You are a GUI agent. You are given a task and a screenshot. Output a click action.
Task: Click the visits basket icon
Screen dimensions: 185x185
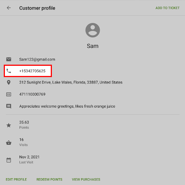(9, 143)
